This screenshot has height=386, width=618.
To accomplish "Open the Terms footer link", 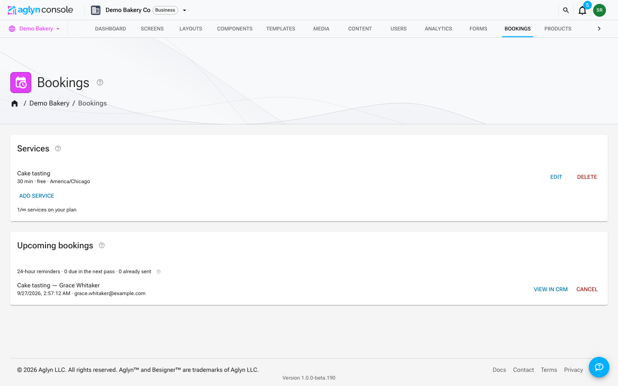I will click(549, 370).
